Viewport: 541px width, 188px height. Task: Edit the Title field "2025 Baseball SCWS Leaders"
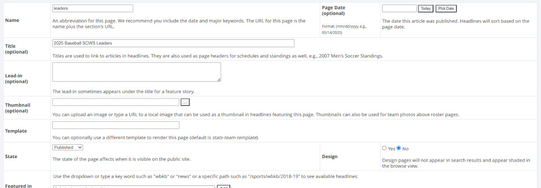click(x=173, y=43)
